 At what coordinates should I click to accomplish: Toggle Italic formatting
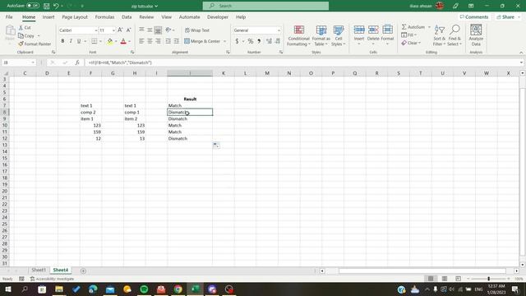click(x=71, y=41)
